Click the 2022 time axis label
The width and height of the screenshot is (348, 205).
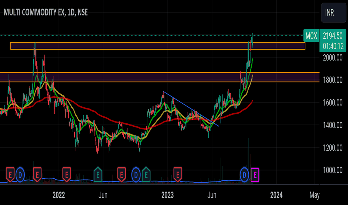click(59, 195)
